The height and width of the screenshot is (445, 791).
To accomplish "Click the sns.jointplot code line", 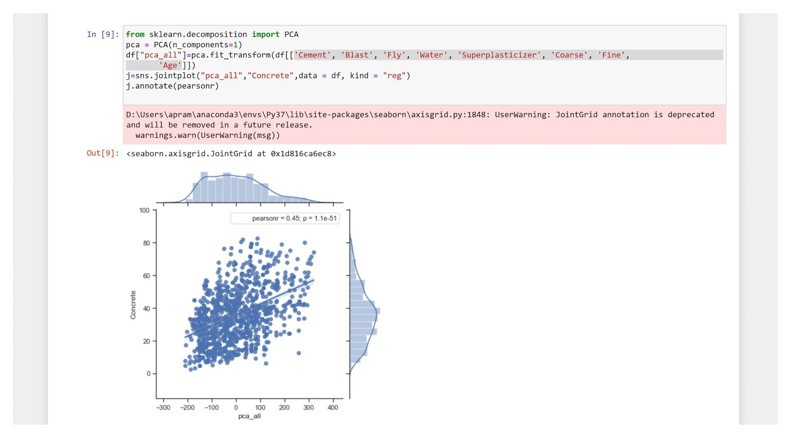I will coord(268,76).
